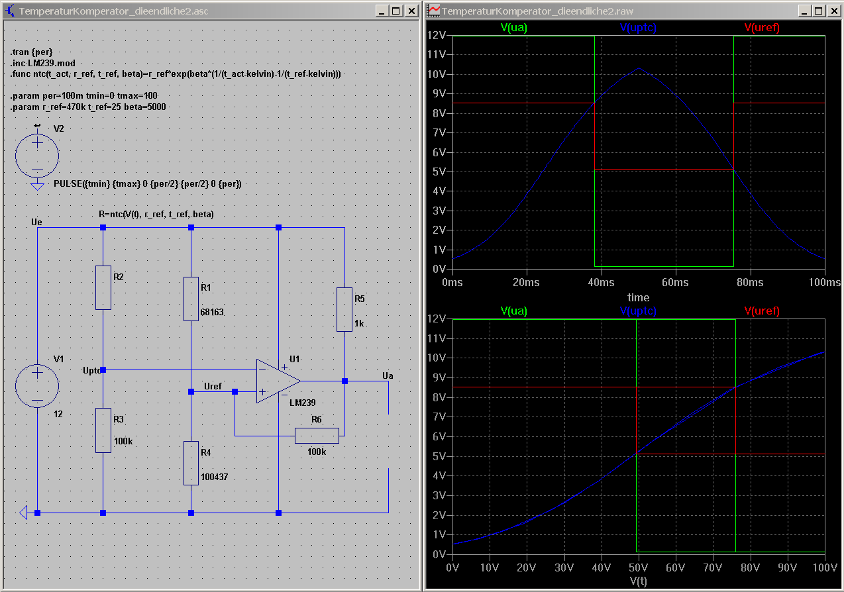Select the .func ntc definition line
The height and width of the screenshot is (592, 844).
[176, 74]
